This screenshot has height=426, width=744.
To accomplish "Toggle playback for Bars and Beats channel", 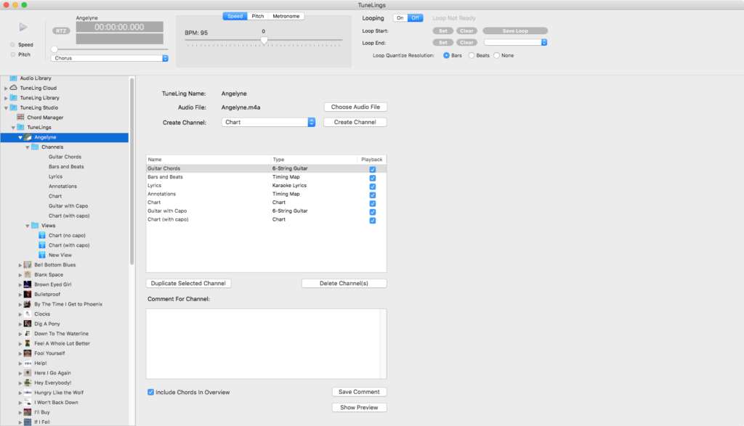I will [x=373, y=178].
